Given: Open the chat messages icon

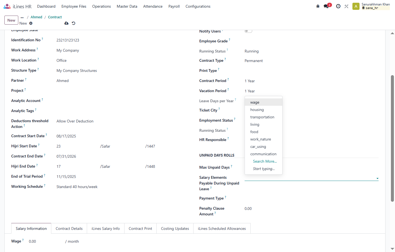Looking at the screenshot, I should [x=326, y=6].
